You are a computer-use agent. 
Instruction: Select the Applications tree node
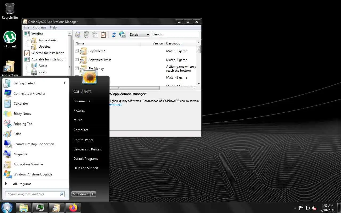pyautogui.click(x=47, y=40)
